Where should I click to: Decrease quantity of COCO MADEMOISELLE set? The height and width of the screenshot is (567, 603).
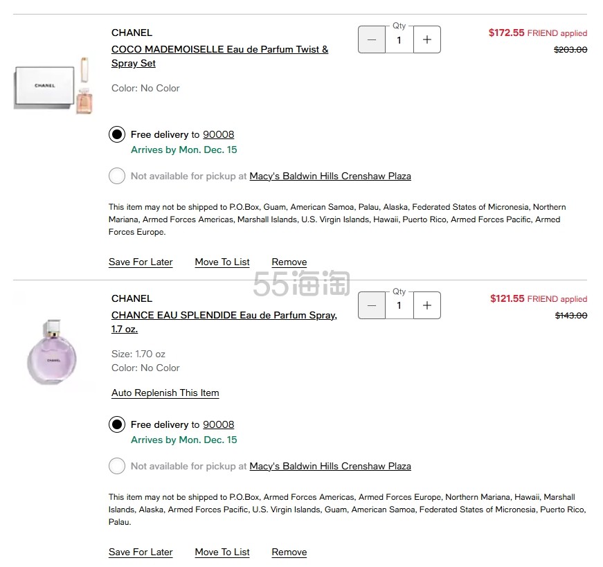click(x=372, y=40)
